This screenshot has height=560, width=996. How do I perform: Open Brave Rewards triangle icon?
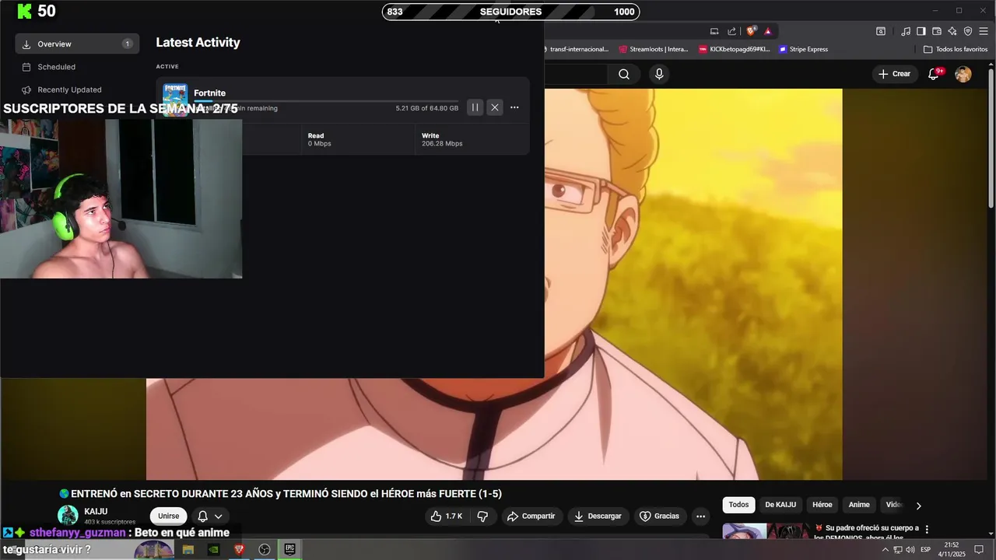pos(768,31)
